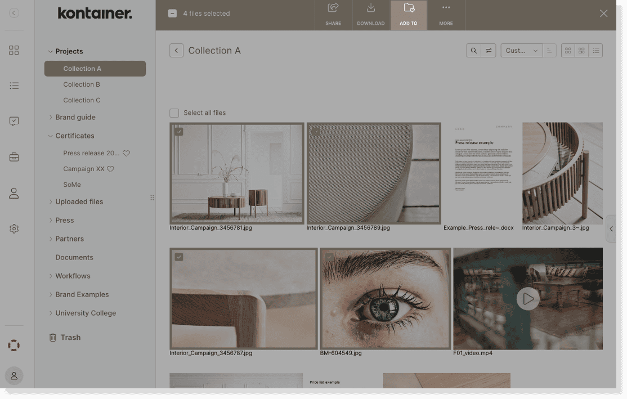The height and width of the screenshot is (399, 627).
Task: Switch to list view layout icon
Action: (x=595, y=51)
